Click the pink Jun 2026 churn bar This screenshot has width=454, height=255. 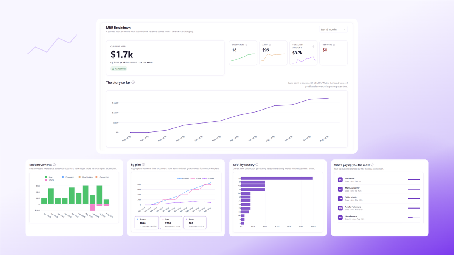(x=92, y=207)
